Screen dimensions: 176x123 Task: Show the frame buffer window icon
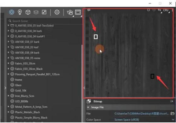click(78, 12)
